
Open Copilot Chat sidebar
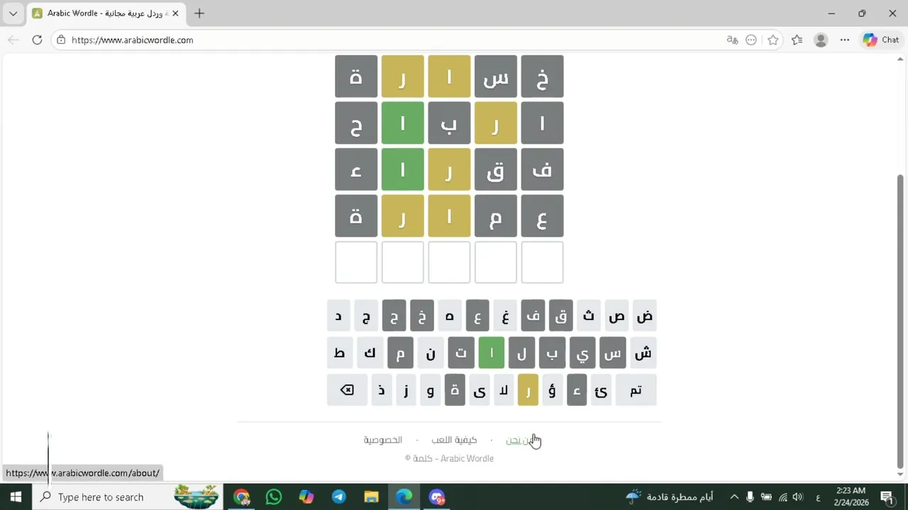(x=881, y=40)
